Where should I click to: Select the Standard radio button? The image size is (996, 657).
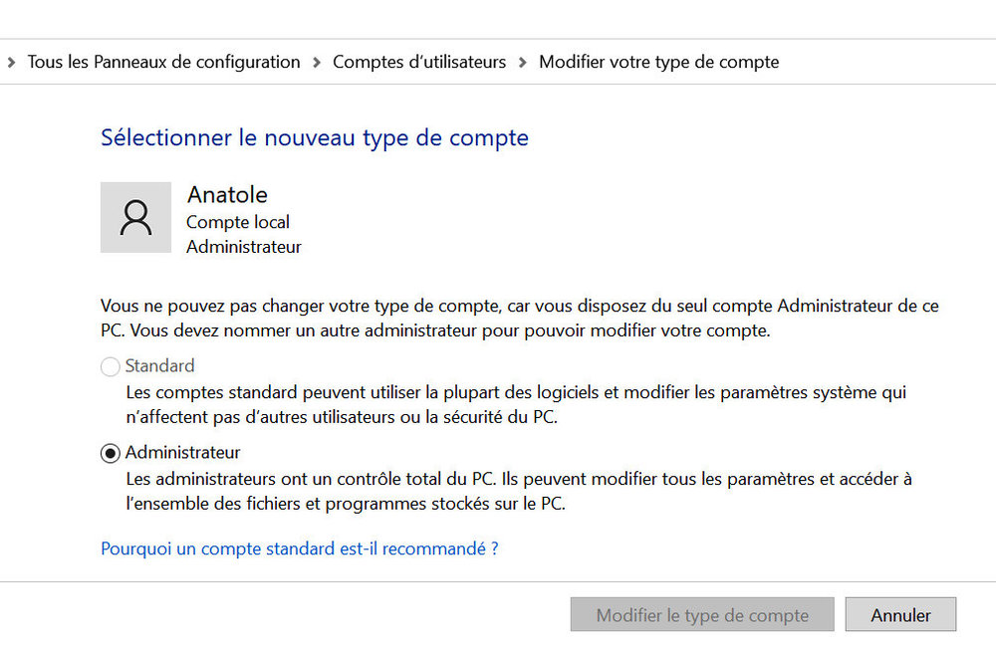(110, 366)
